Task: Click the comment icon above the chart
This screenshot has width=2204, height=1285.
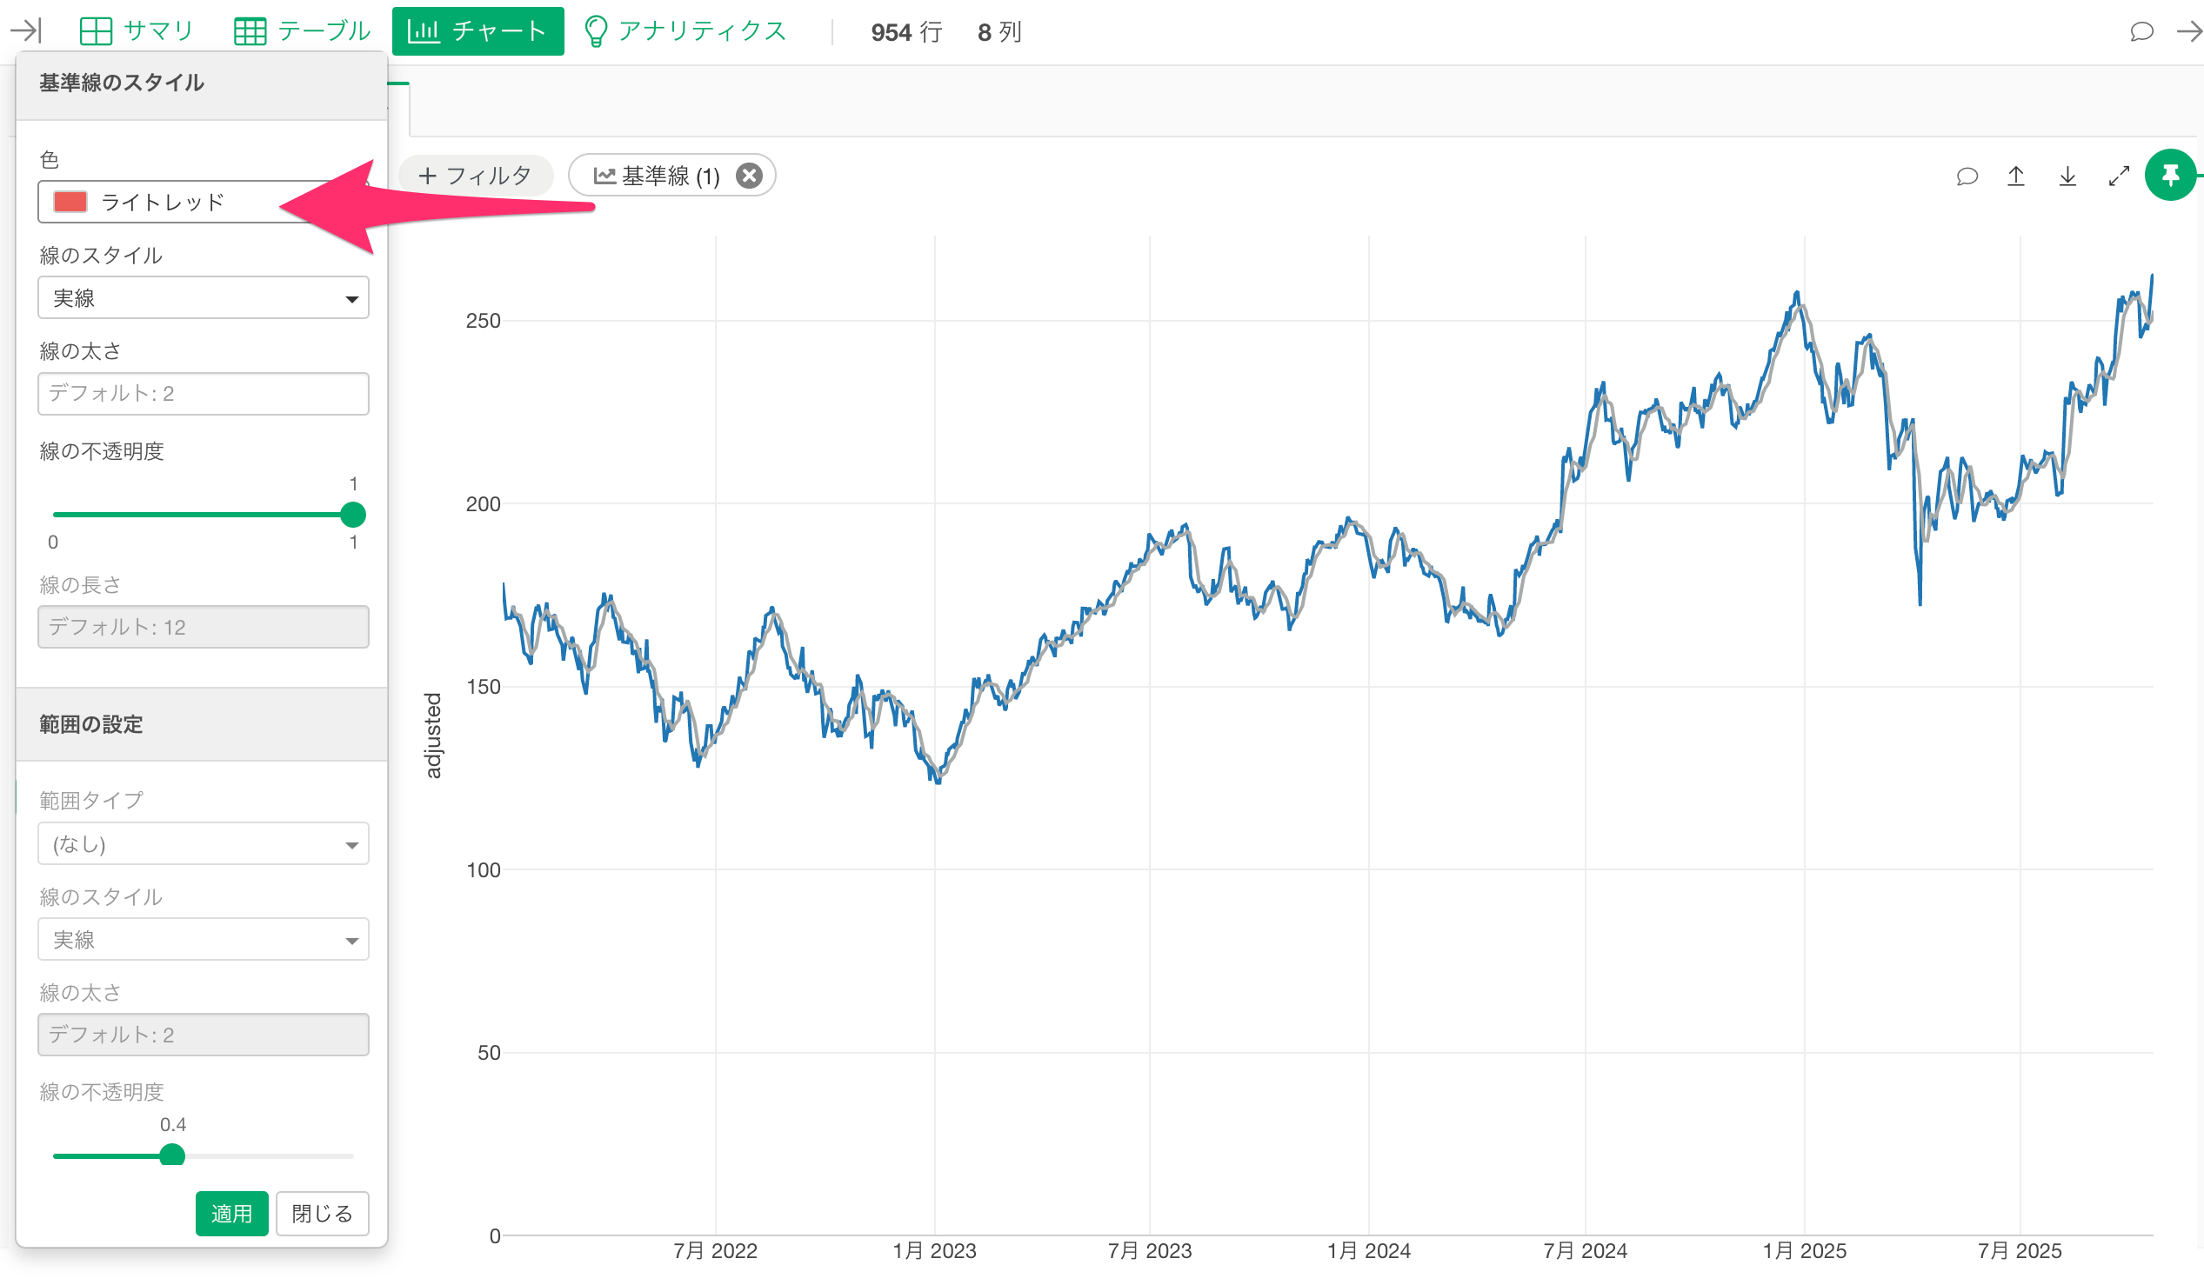Action: (x=1967, y=176)
